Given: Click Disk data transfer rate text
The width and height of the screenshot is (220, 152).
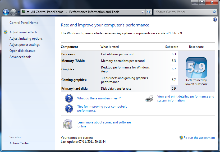Looking at the screenshot, I should 116,89.
